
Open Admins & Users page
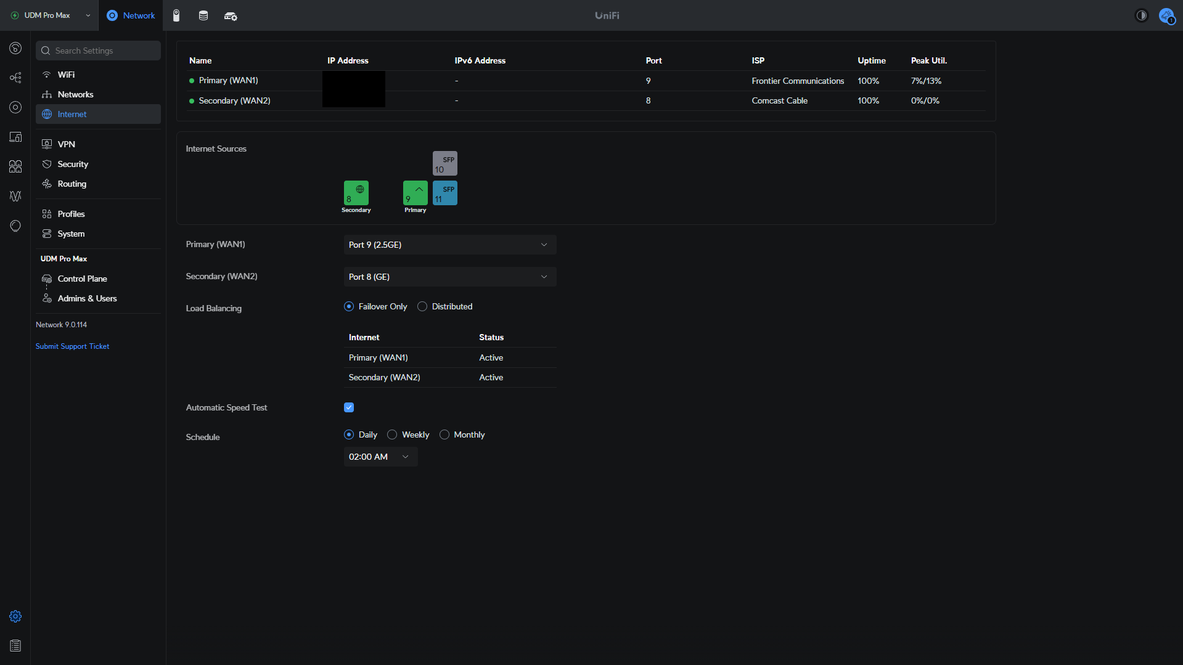point(98,298)
